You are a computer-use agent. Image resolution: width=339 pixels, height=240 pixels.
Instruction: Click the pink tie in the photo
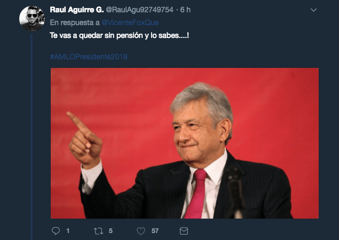coord(196,193)
